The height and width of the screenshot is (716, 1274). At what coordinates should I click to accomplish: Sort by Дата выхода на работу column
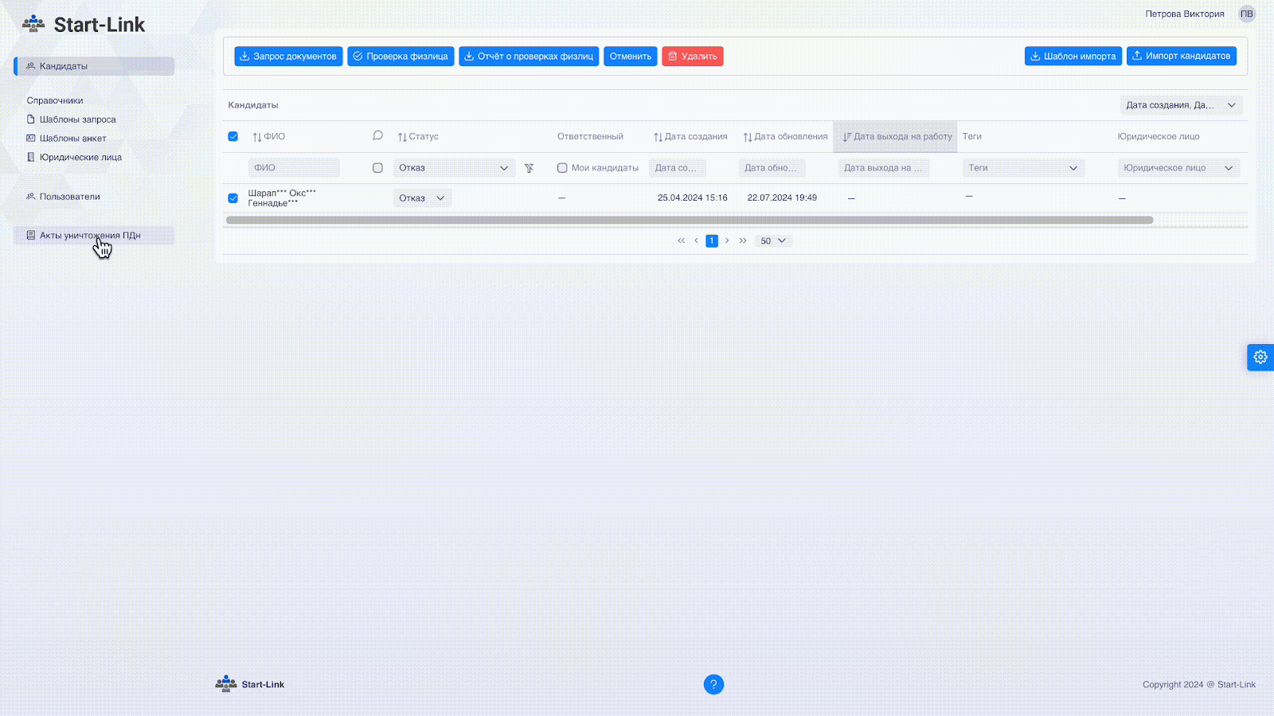pyautogui.click(x=897, y=137)
